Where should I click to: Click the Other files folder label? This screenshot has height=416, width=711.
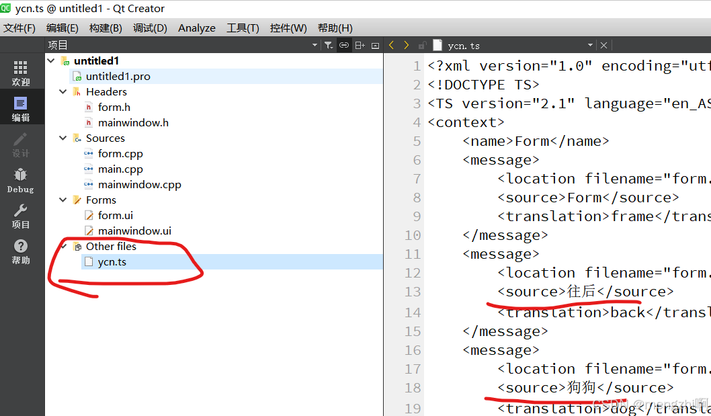tap(111, 247)
